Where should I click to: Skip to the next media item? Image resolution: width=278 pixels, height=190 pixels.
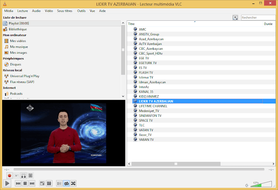(x=32, y=184)
